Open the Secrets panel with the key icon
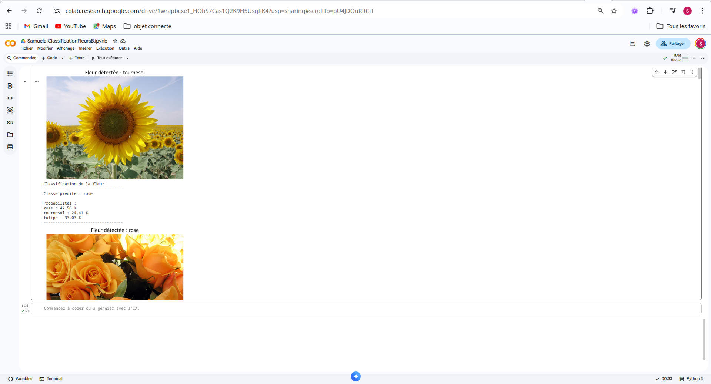 [10, 122]
